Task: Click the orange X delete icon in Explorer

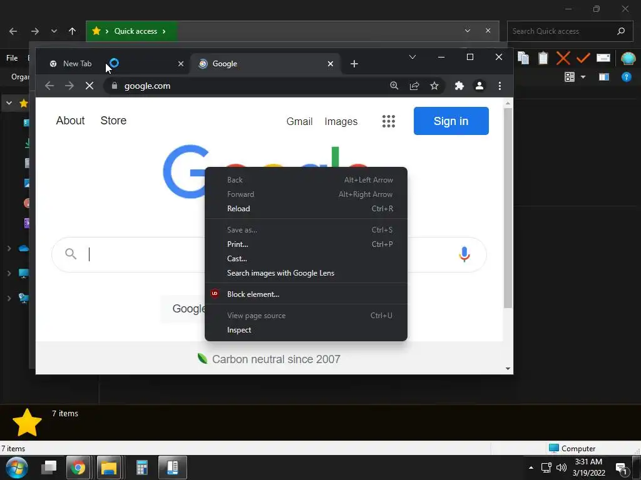Action: pos(563,58)
